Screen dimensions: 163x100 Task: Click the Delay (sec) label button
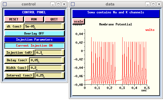(x=17, y=60)
